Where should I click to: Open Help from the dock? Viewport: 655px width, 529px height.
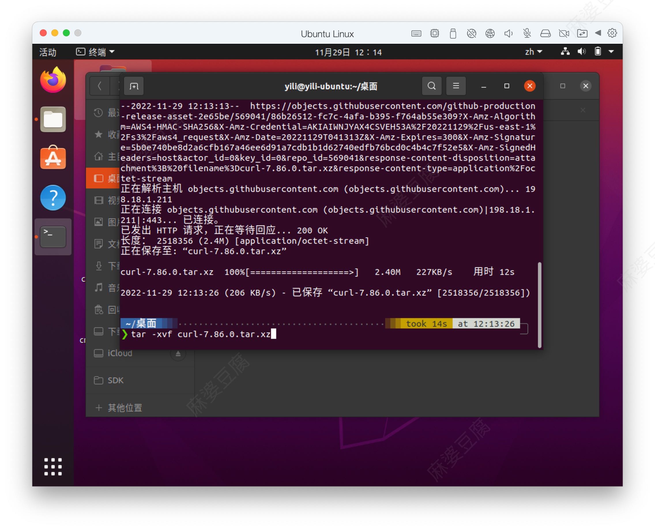53,197
